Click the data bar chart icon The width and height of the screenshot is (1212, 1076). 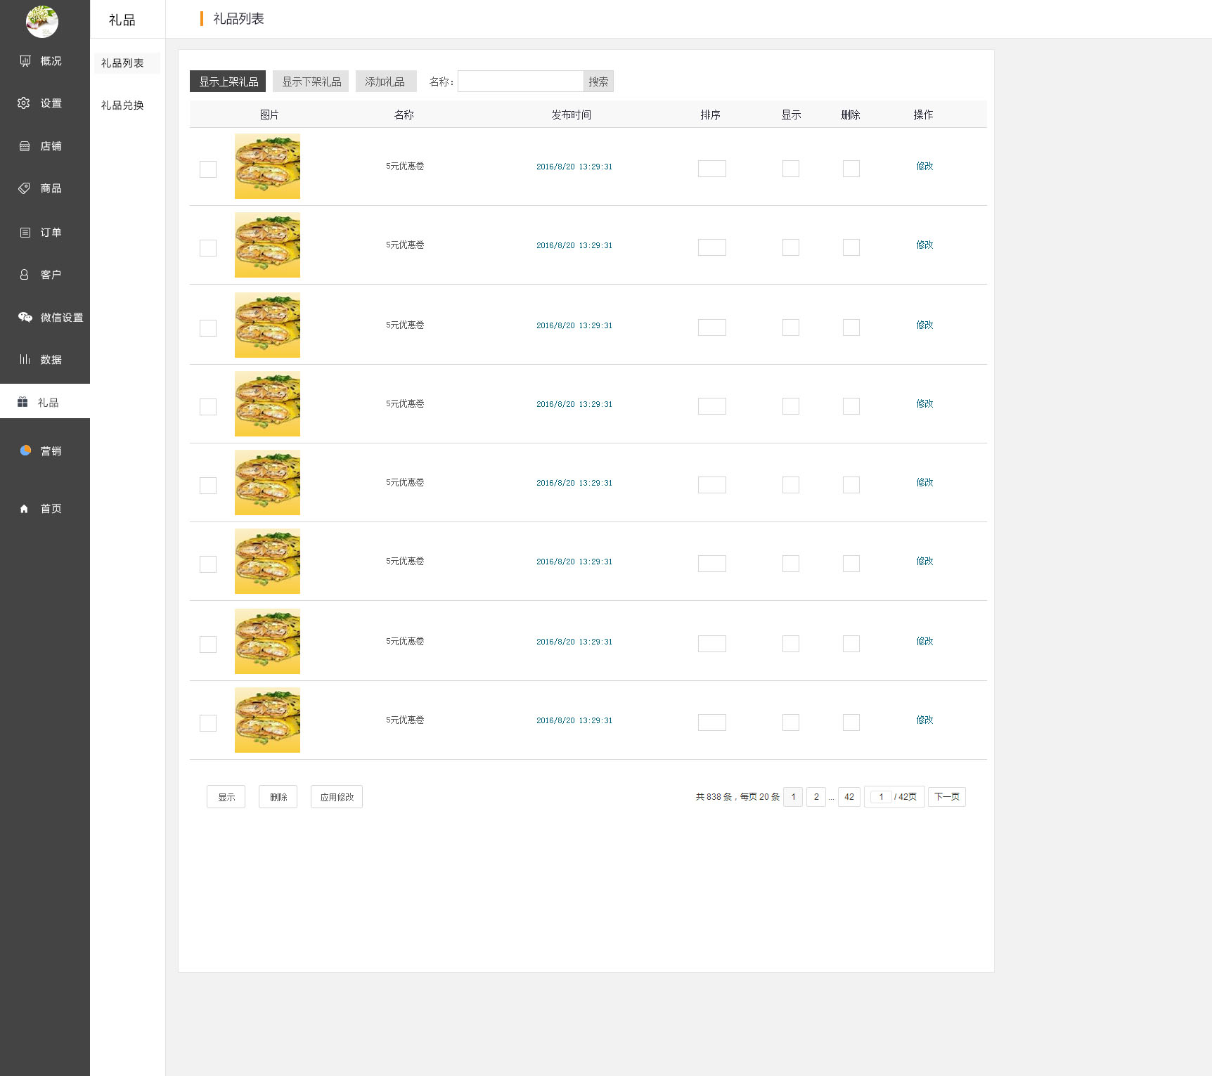click(25, 359)
